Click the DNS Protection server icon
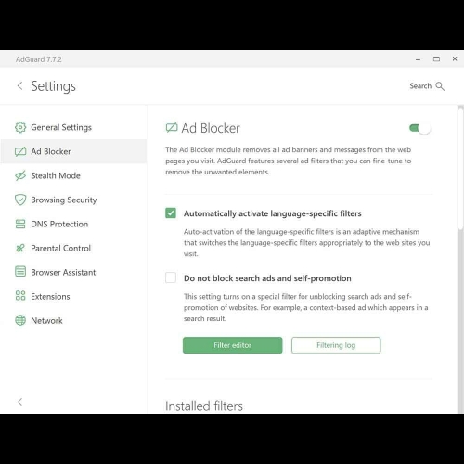This screenshot has width=464, height=464. [x=20, y=224]
